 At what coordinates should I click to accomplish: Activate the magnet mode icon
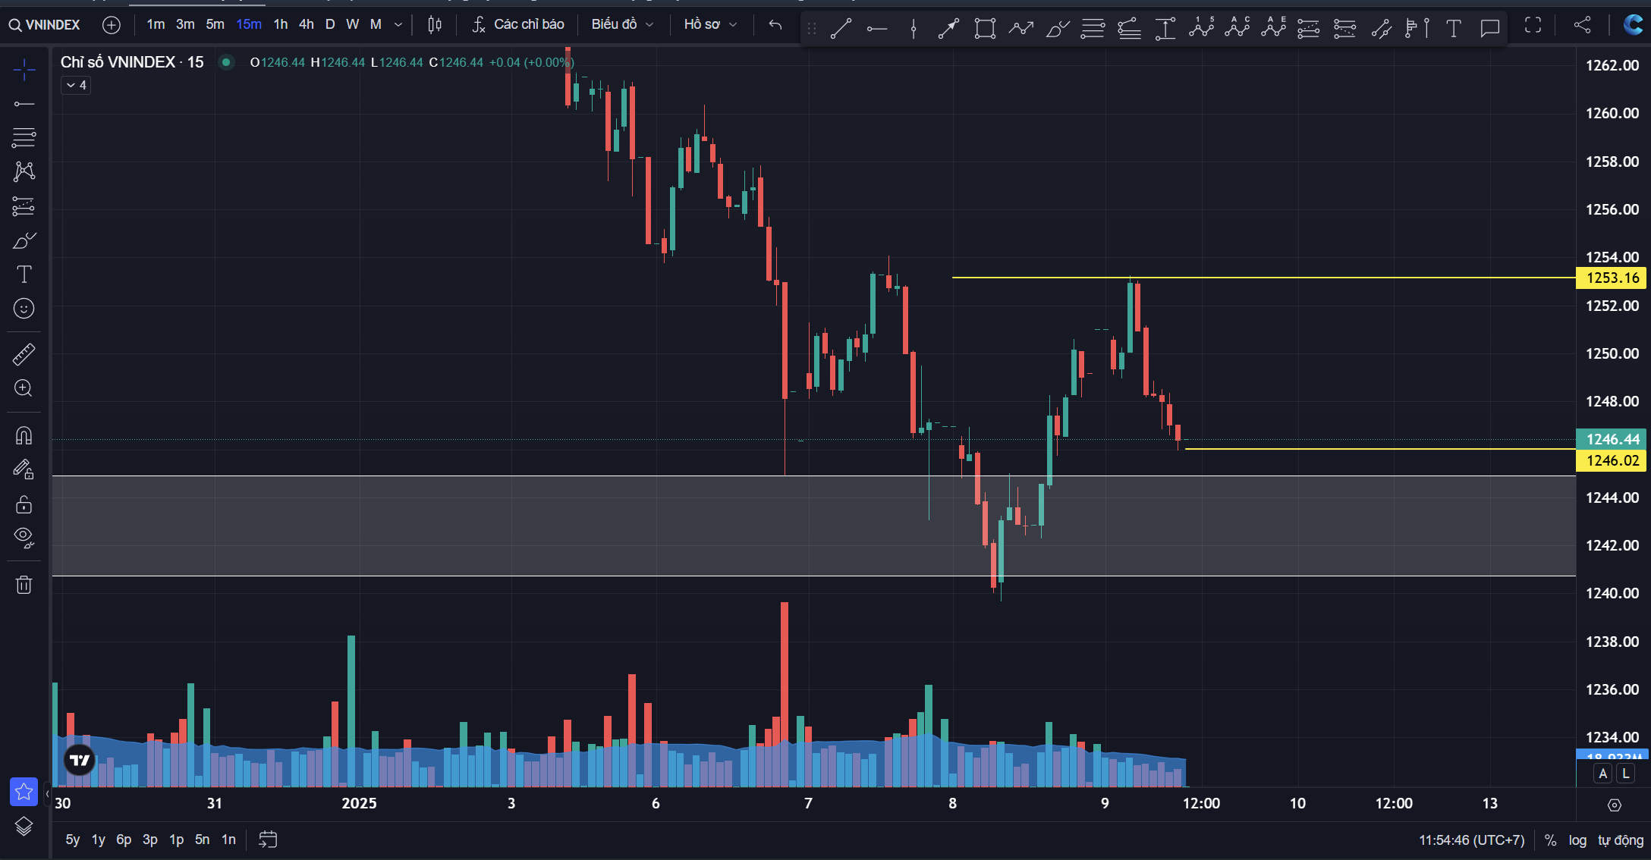click(x=24, y=435)
